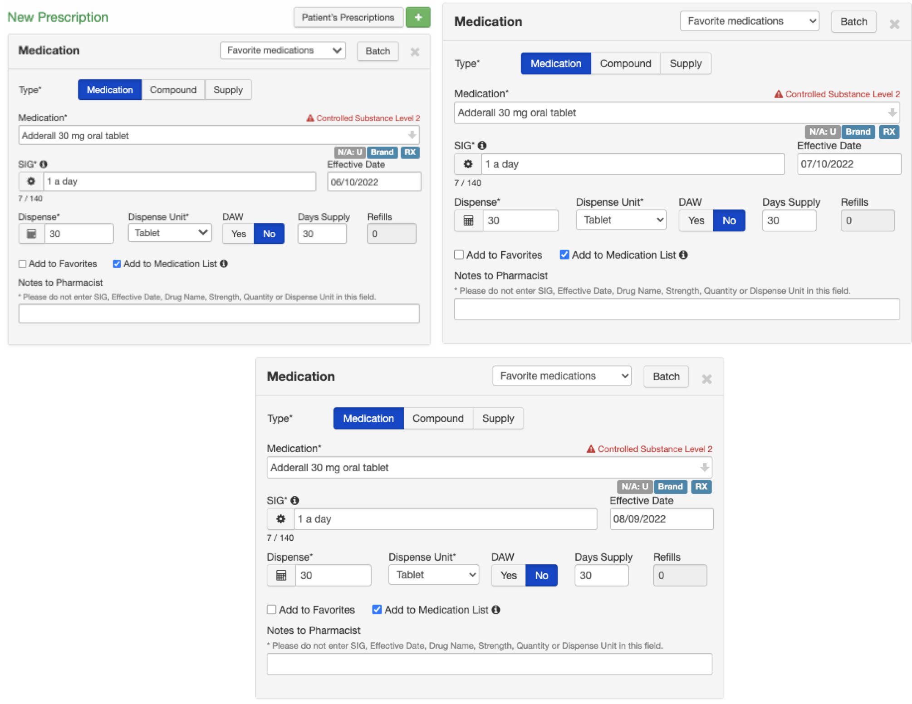Open Favorite medications dropdown in 08/09/2022 panel
Viewport: 912px width, 704px height.
click(562, 376)
